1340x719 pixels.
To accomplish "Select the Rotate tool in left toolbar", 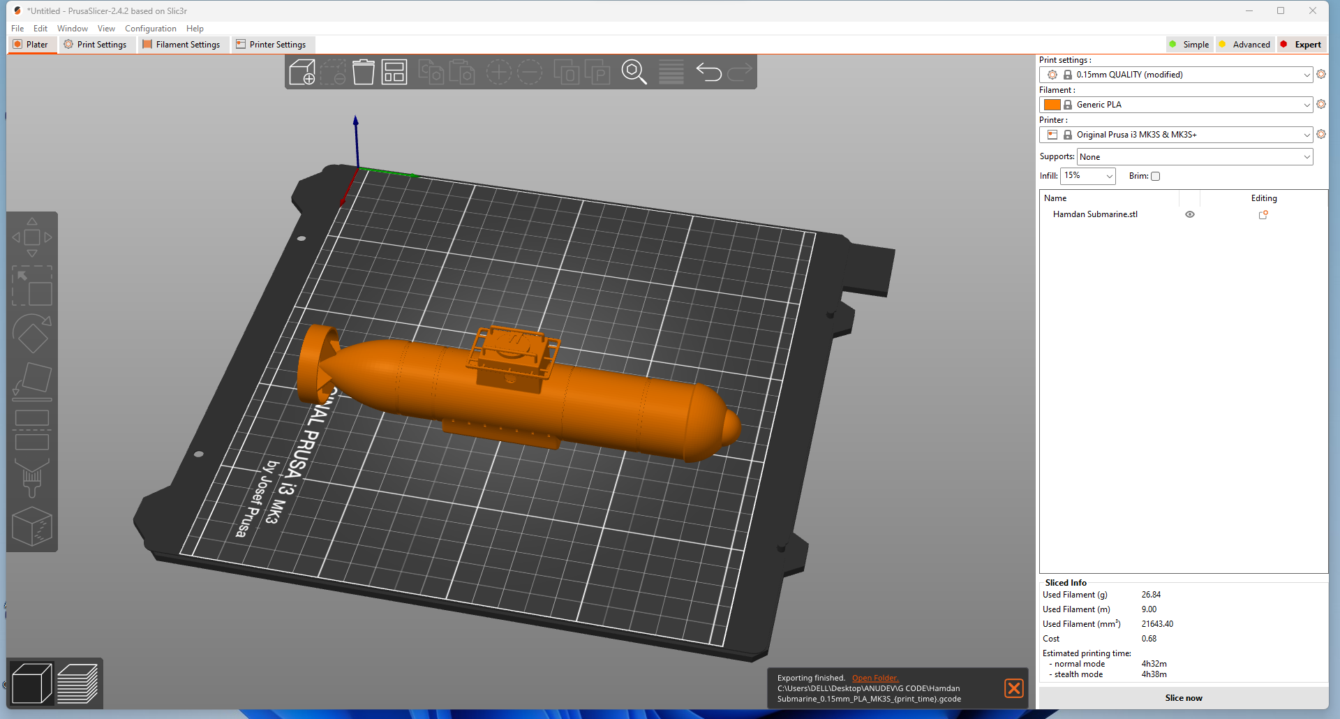I will [x=32, y=334].
